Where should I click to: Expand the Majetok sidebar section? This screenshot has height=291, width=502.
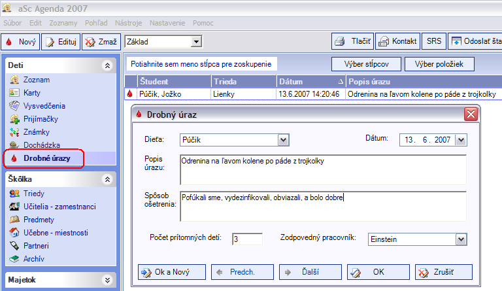(x=107, y=280)
